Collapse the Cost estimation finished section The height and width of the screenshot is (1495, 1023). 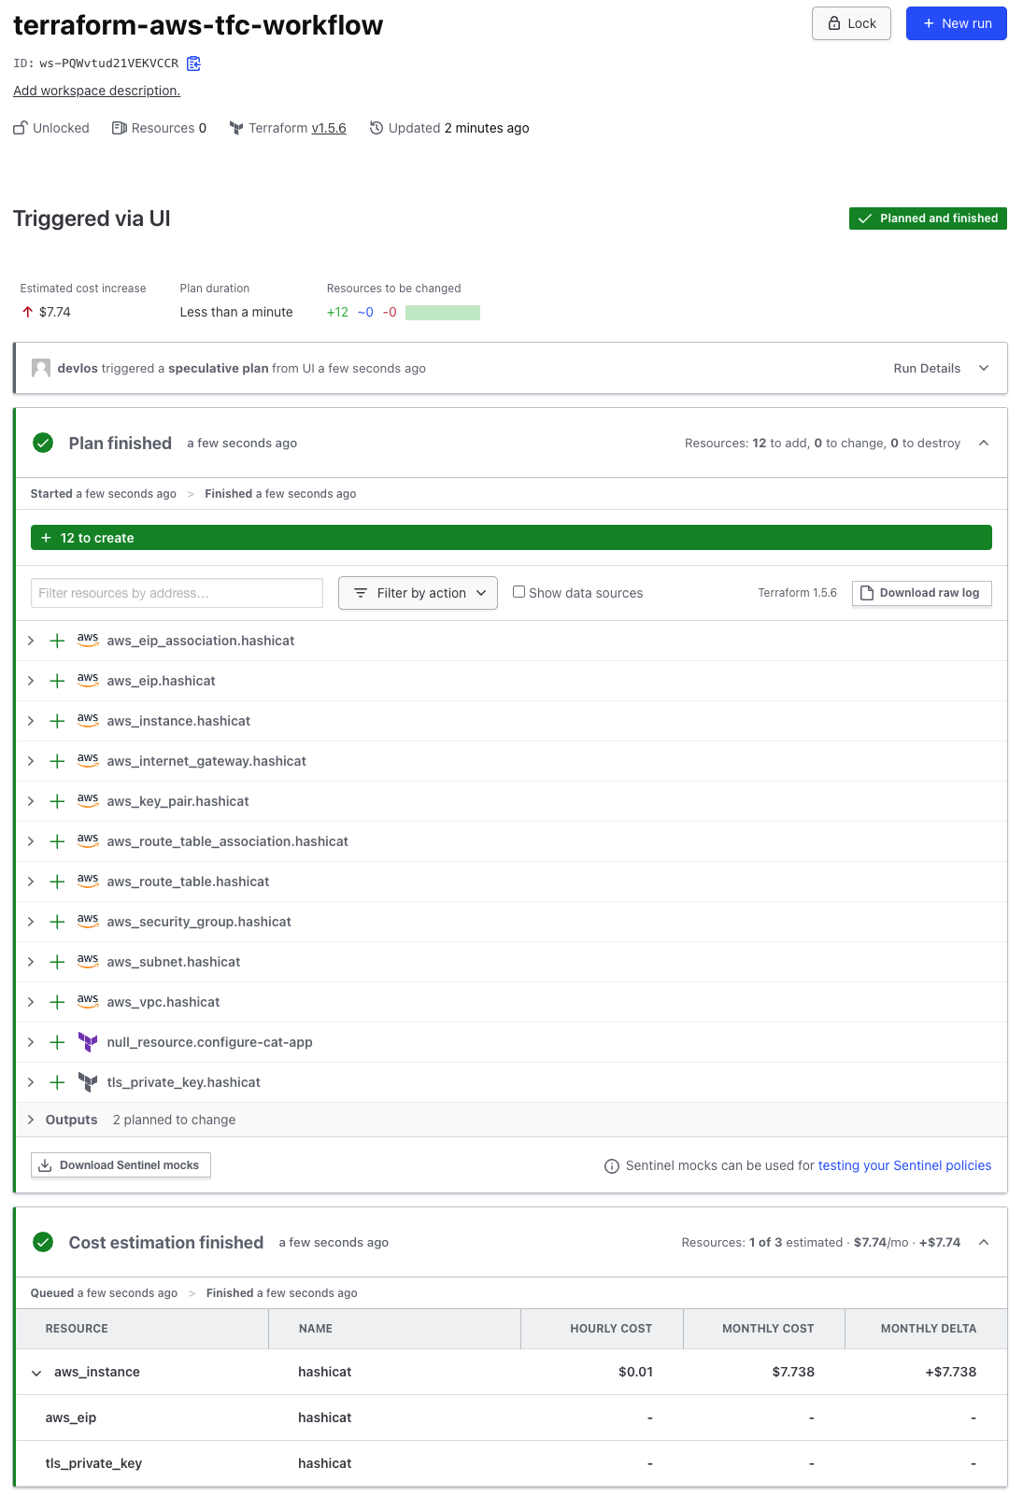click(984, 1242)
